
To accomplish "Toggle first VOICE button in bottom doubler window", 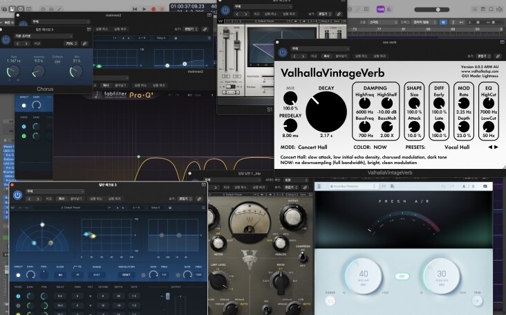I will click(x=18, y=296).
